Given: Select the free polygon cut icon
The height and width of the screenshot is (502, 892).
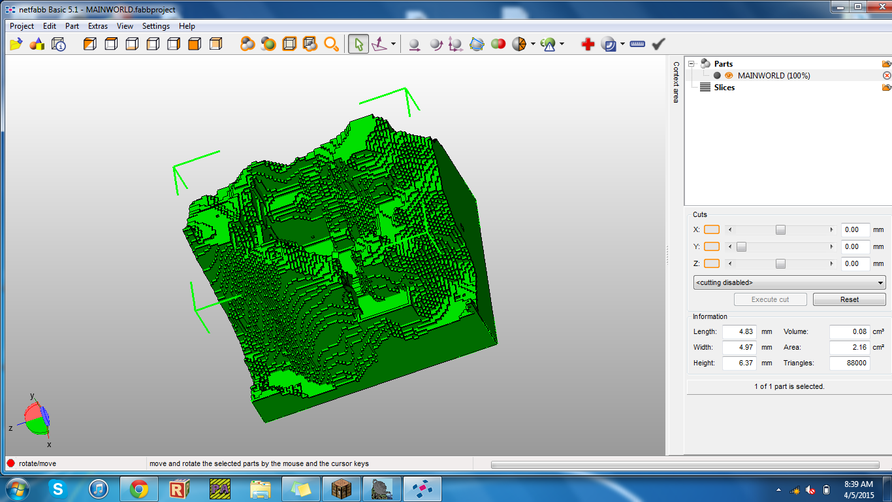Looking at the screenshot, I should click(x=477, y=44).
